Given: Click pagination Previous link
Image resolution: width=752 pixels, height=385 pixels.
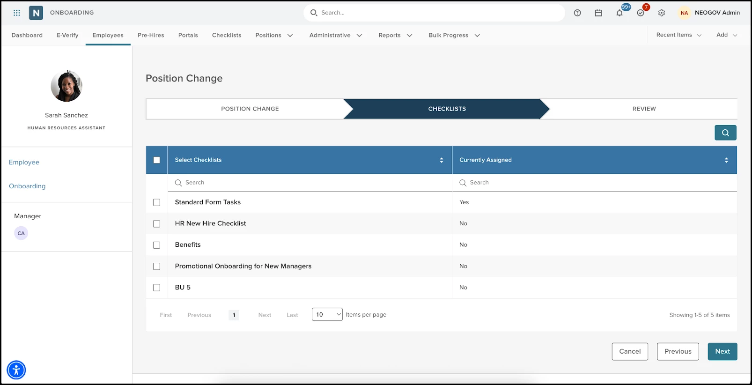Looking at the screenshot, I should [199, 315].
